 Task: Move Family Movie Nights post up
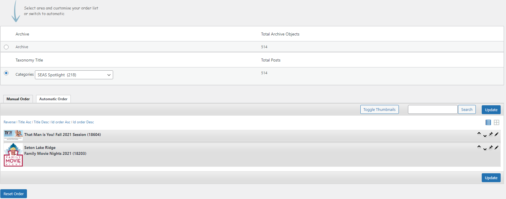[x=479, y=146]
